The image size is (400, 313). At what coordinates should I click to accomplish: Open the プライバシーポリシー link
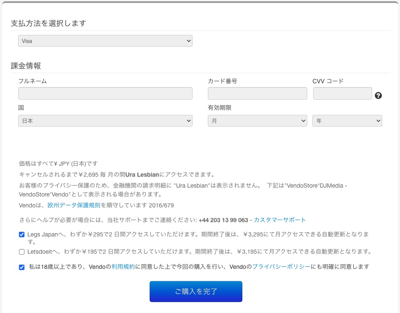[281, 267]
